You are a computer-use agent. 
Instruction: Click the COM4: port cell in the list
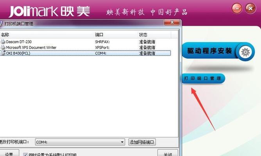(x=101, y=53)
